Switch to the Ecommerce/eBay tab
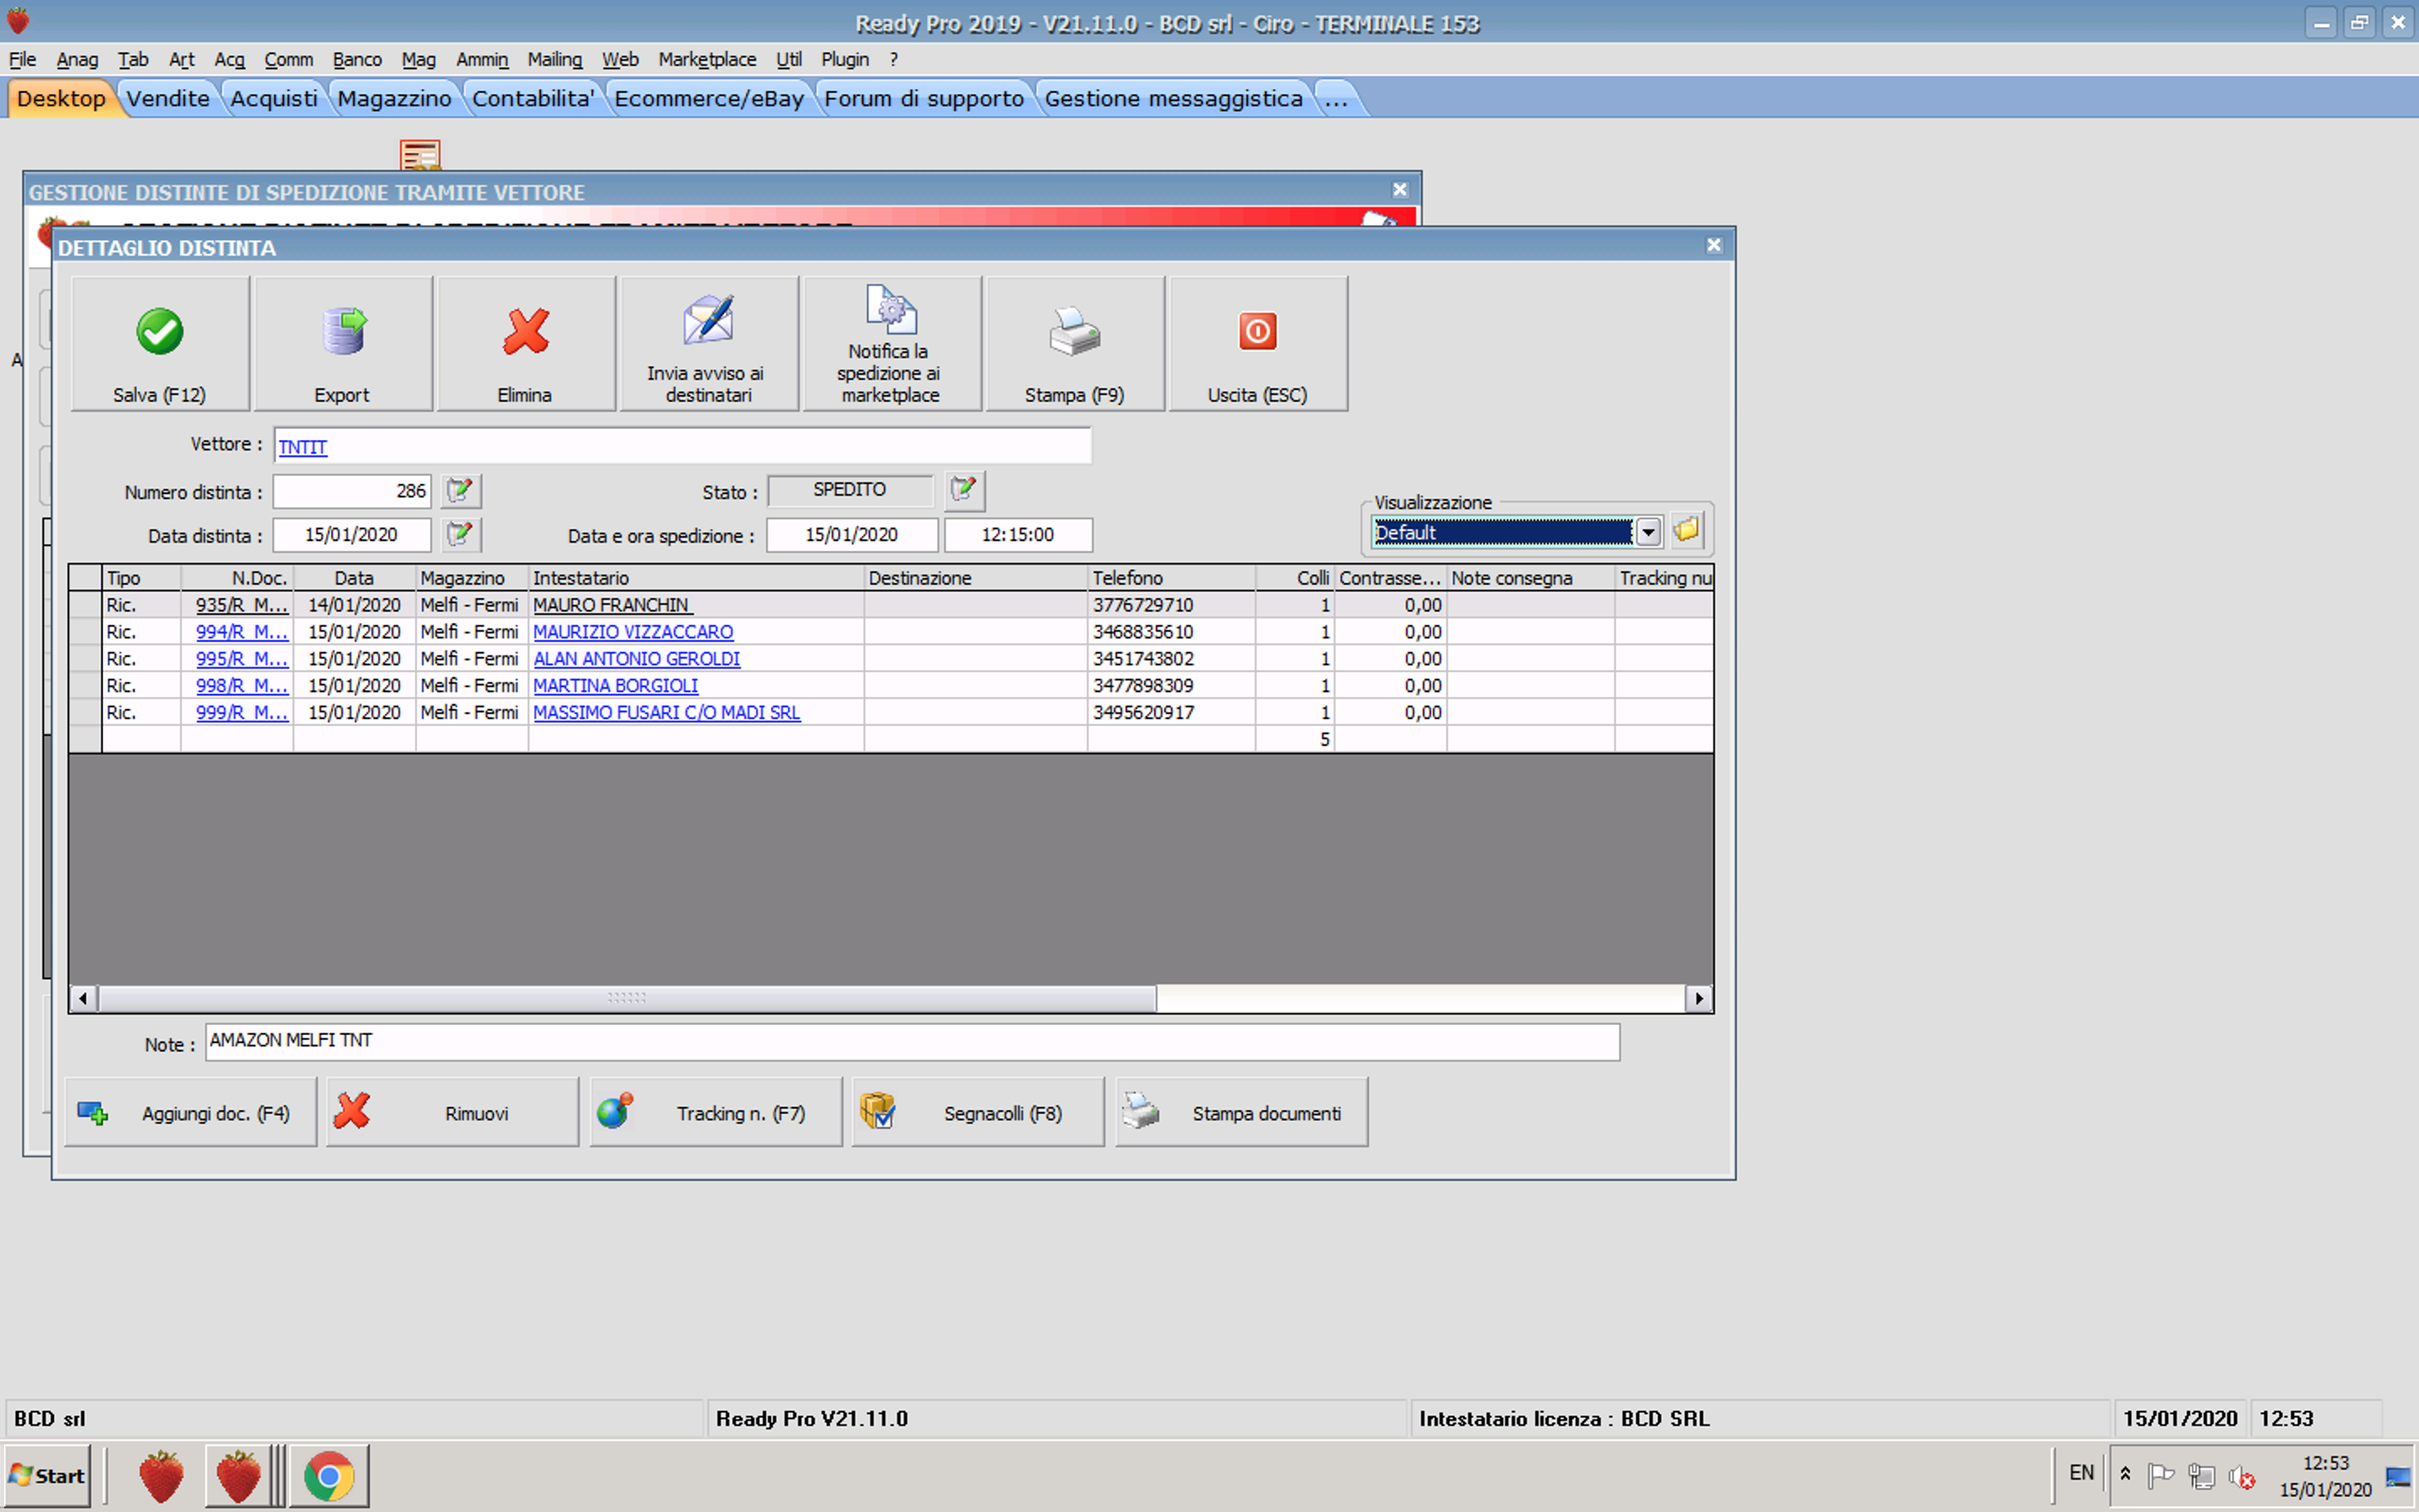Viewport: 2419px width, 1512px height. click(709, 98)
